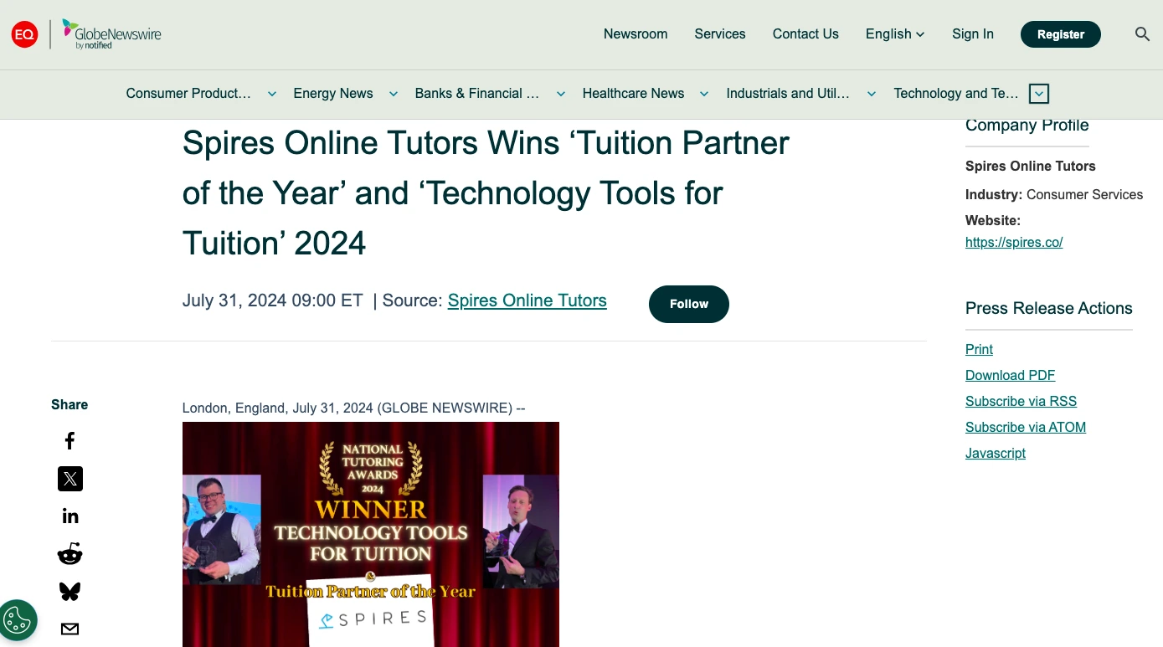Image resolution: width=1163 pixels, height=647 pixels.
Task: Click the National Tutoring Awards photo
Action: pyautogui.click(x=370, y=534)
